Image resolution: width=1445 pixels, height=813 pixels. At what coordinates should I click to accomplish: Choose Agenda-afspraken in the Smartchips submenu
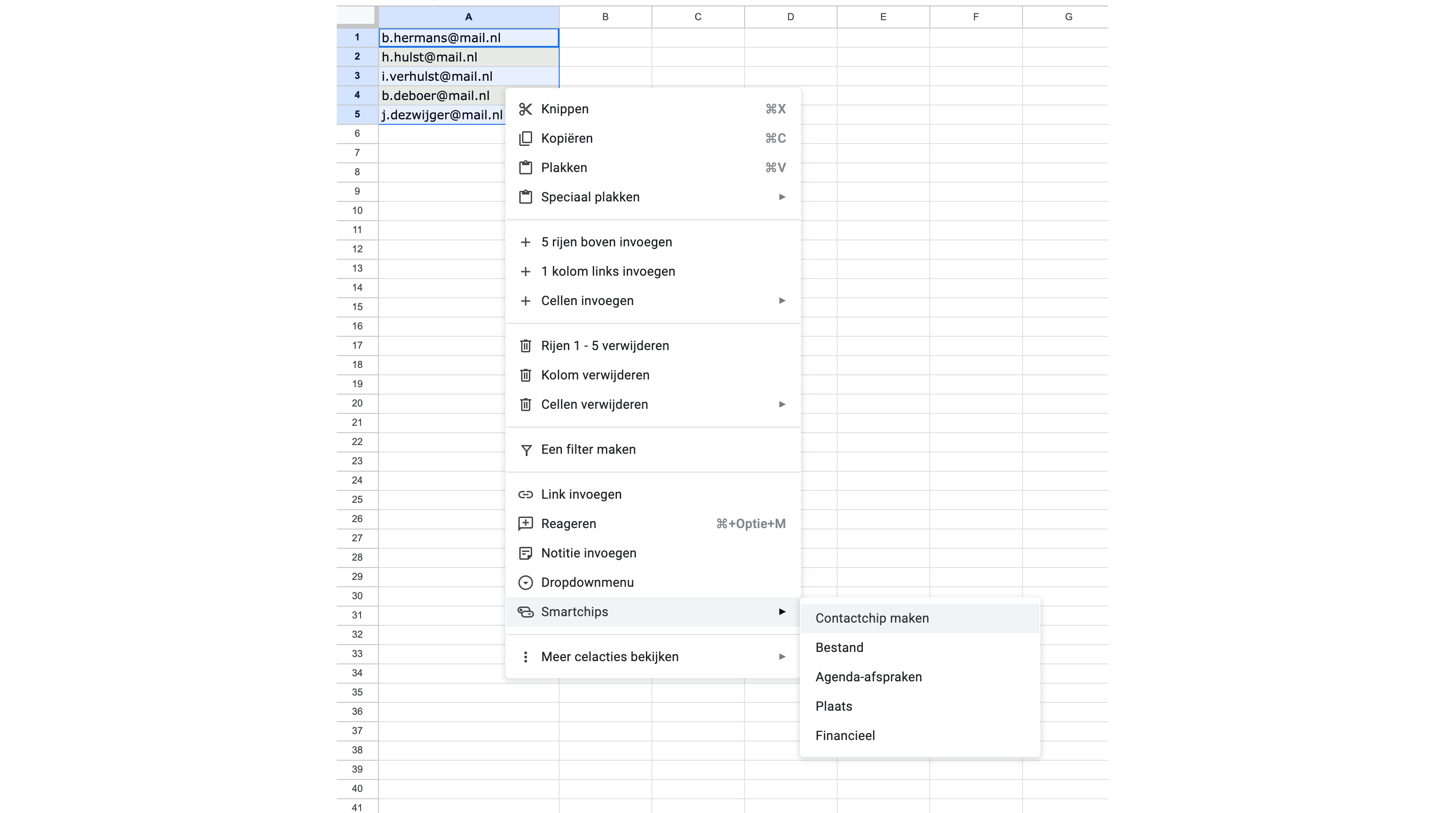tap(868, 677)
